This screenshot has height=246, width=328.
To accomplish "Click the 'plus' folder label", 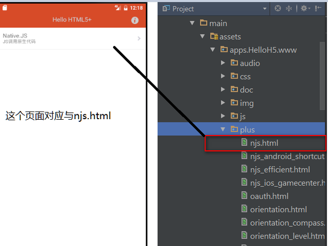I will pos(247,130).
